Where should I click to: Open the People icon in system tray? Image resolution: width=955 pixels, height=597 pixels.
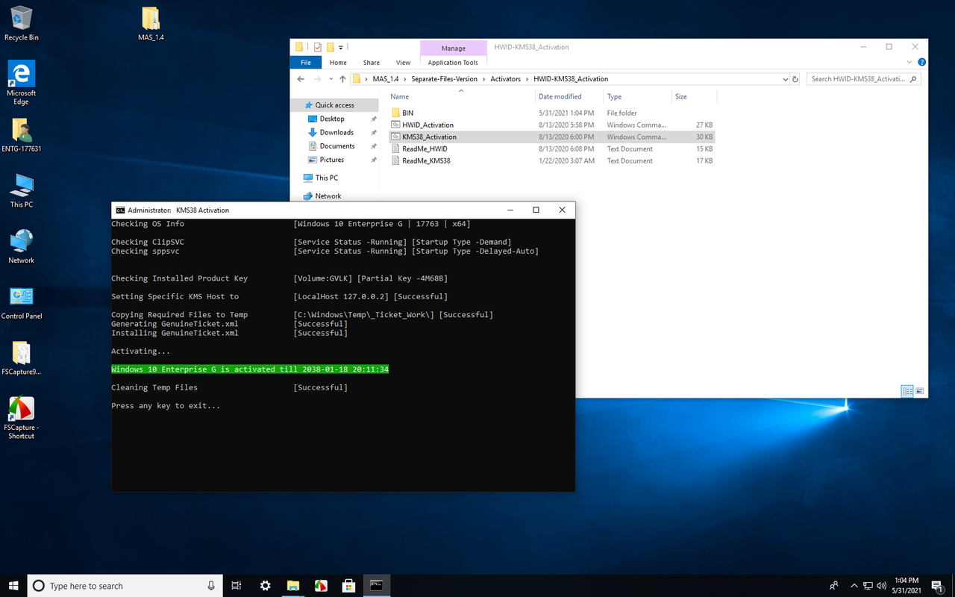point(833,586)
